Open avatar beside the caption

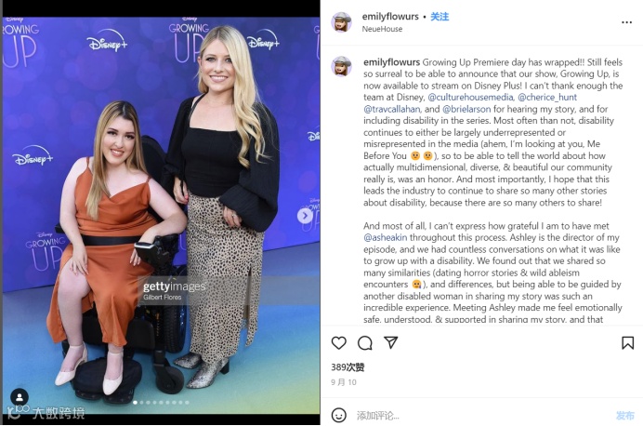point(342,66)
